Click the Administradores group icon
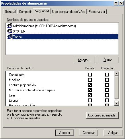This screenshot has width=125, height=139. click(x=10, y=26)
